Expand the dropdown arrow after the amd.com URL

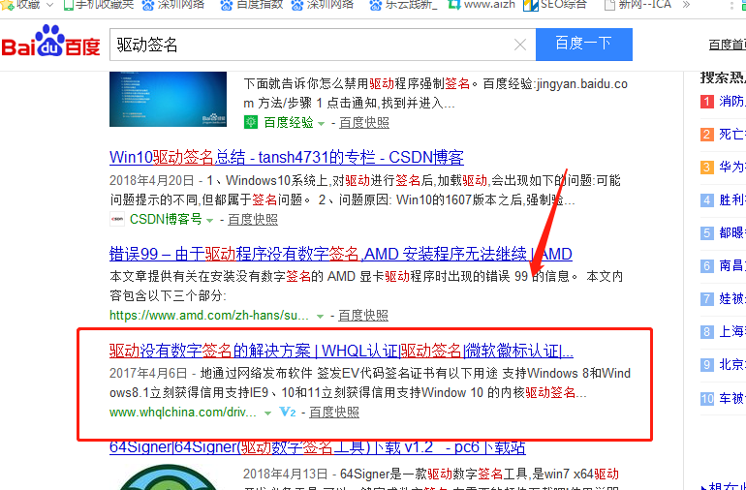pos(320,317)
